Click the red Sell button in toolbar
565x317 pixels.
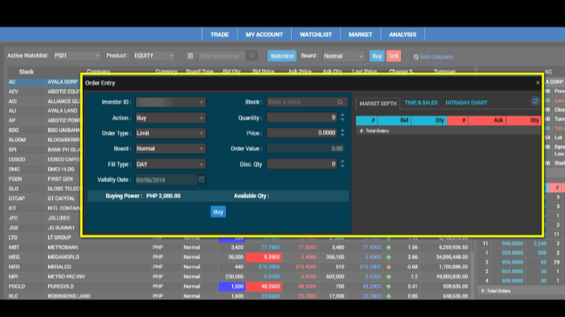[x=394, y=55]
